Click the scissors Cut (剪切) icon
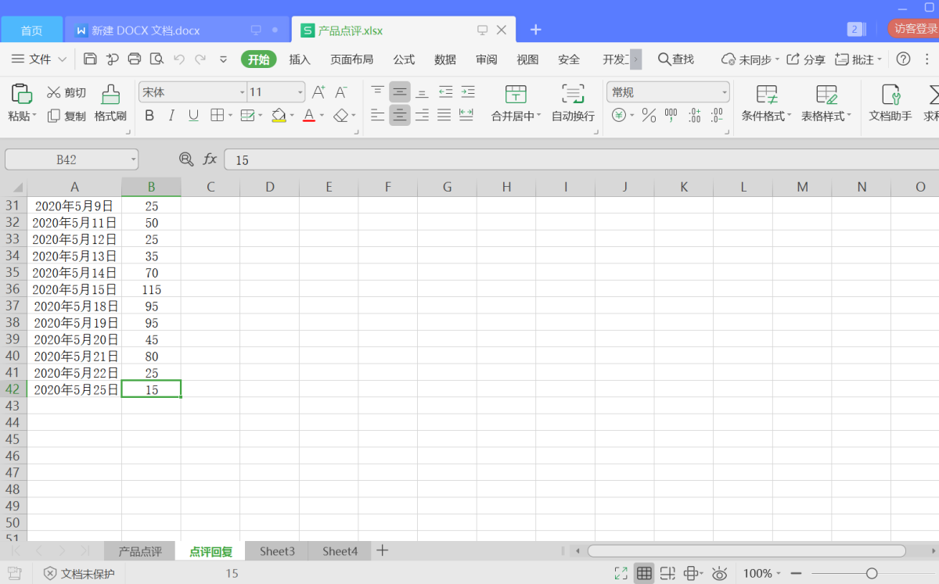939x584 pixels. click(x=54, y=92)
